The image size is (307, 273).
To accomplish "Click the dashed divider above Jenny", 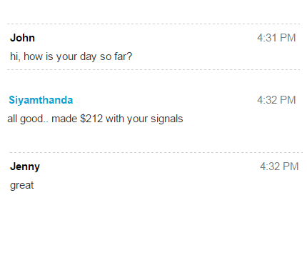I will coord(156,152).
